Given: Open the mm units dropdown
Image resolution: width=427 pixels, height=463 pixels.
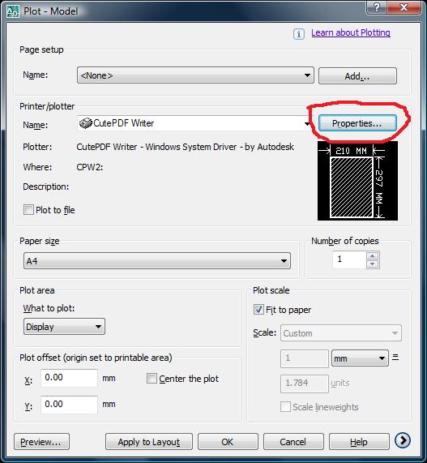Looking at the screenshot, I should point(360,358).
